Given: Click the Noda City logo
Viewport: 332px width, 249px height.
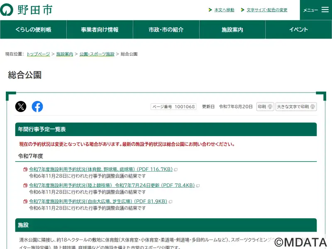Looking at the screenshot, I should click(x=26, y=10).
